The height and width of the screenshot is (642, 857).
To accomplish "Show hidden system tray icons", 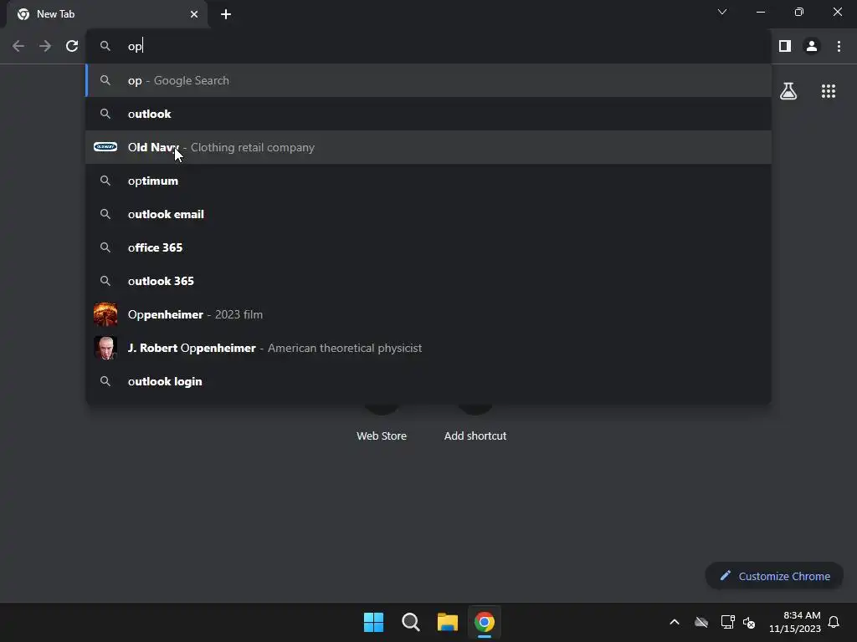I will 675,622.
